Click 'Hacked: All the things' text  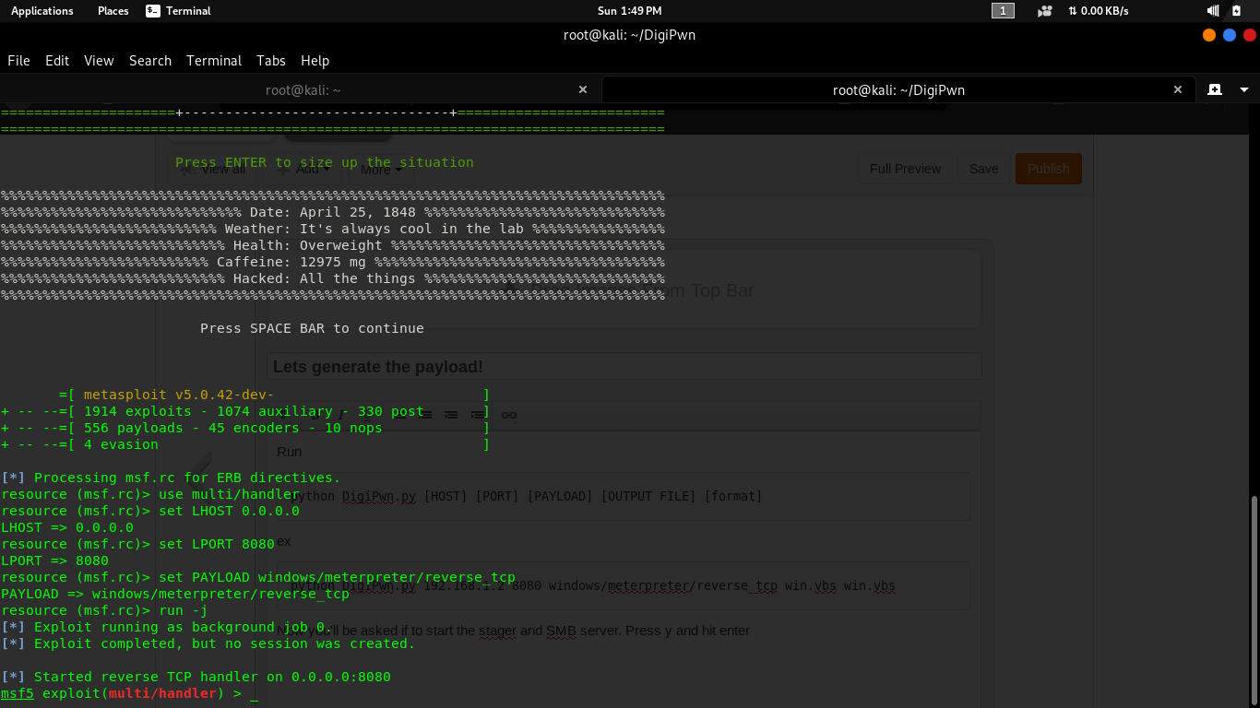pyautogui.click(x=325, y=278)
